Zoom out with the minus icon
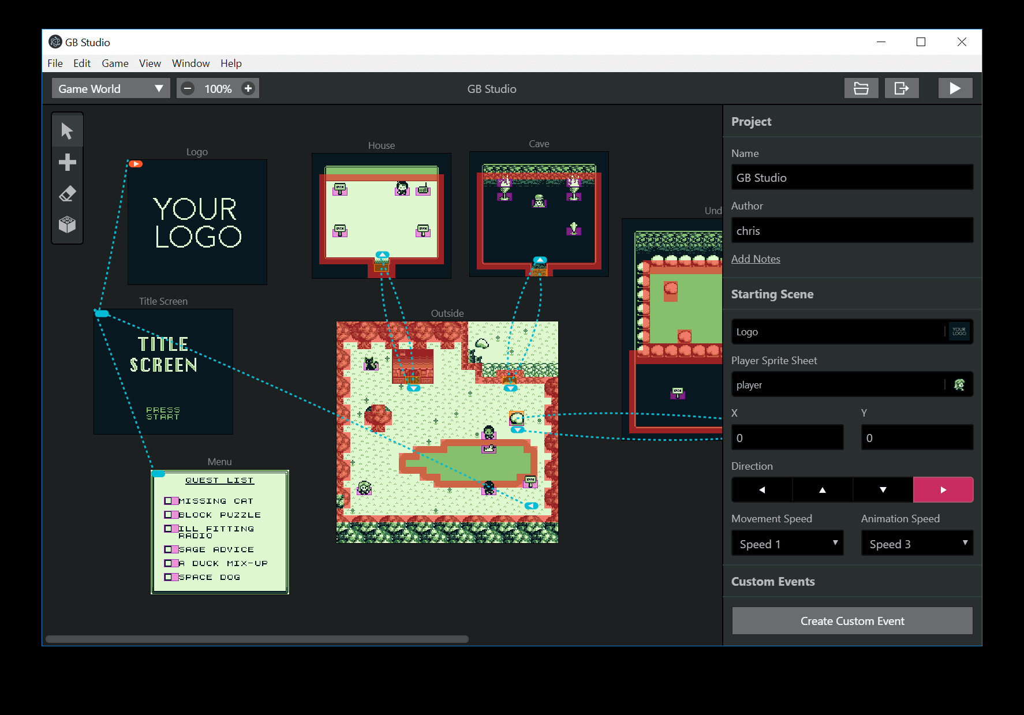The height and width of the screenshot is (715, 1024). 188,88
